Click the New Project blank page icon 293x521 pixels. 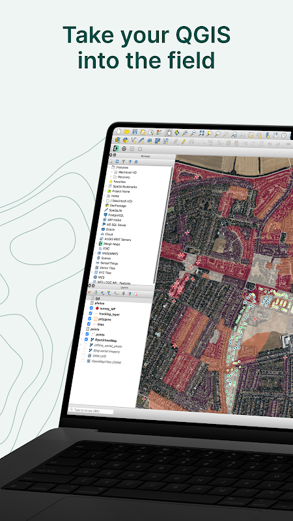(x=119, y=132)
